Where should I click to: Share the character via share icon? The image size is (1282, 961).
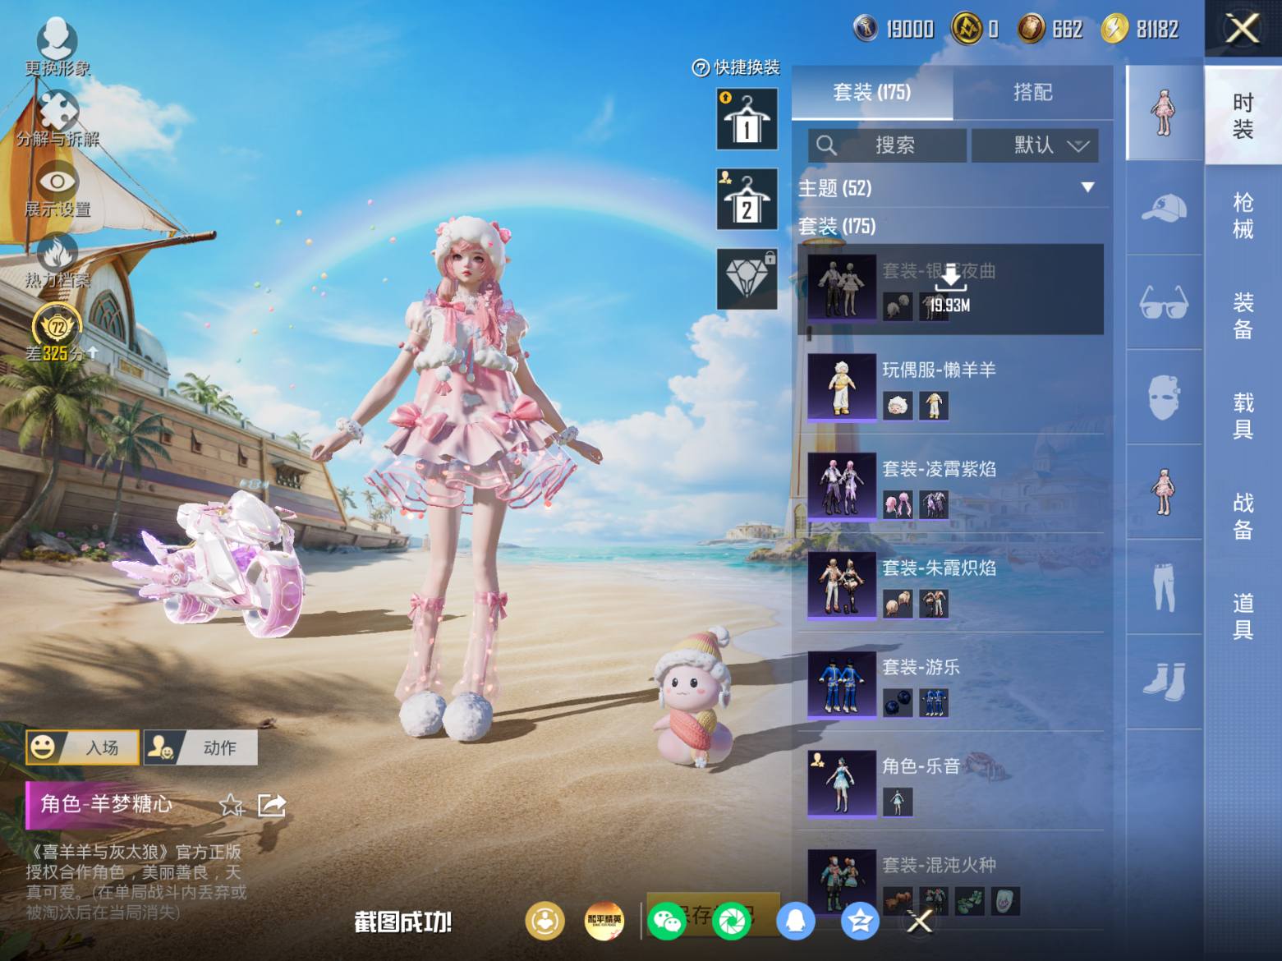(271, 805)
